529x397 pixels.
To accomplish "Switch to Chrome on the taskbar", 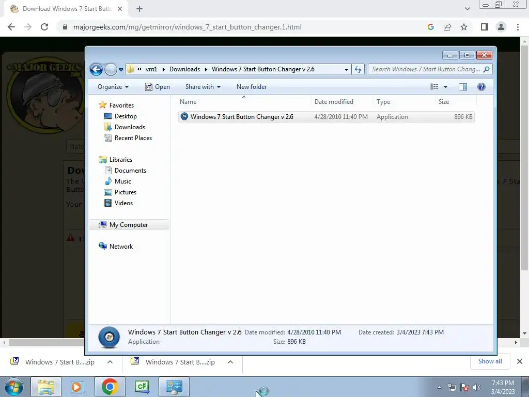I will [x=110, y=387].
